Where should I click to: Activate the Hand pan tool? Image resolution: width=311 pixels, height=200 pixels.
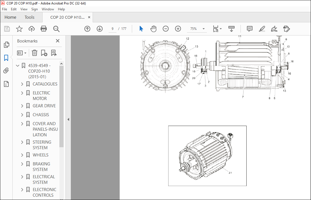[x=153, y=29]
